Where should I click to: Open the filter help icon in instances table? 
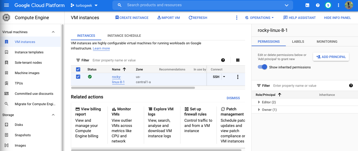(x=223, y=60)
